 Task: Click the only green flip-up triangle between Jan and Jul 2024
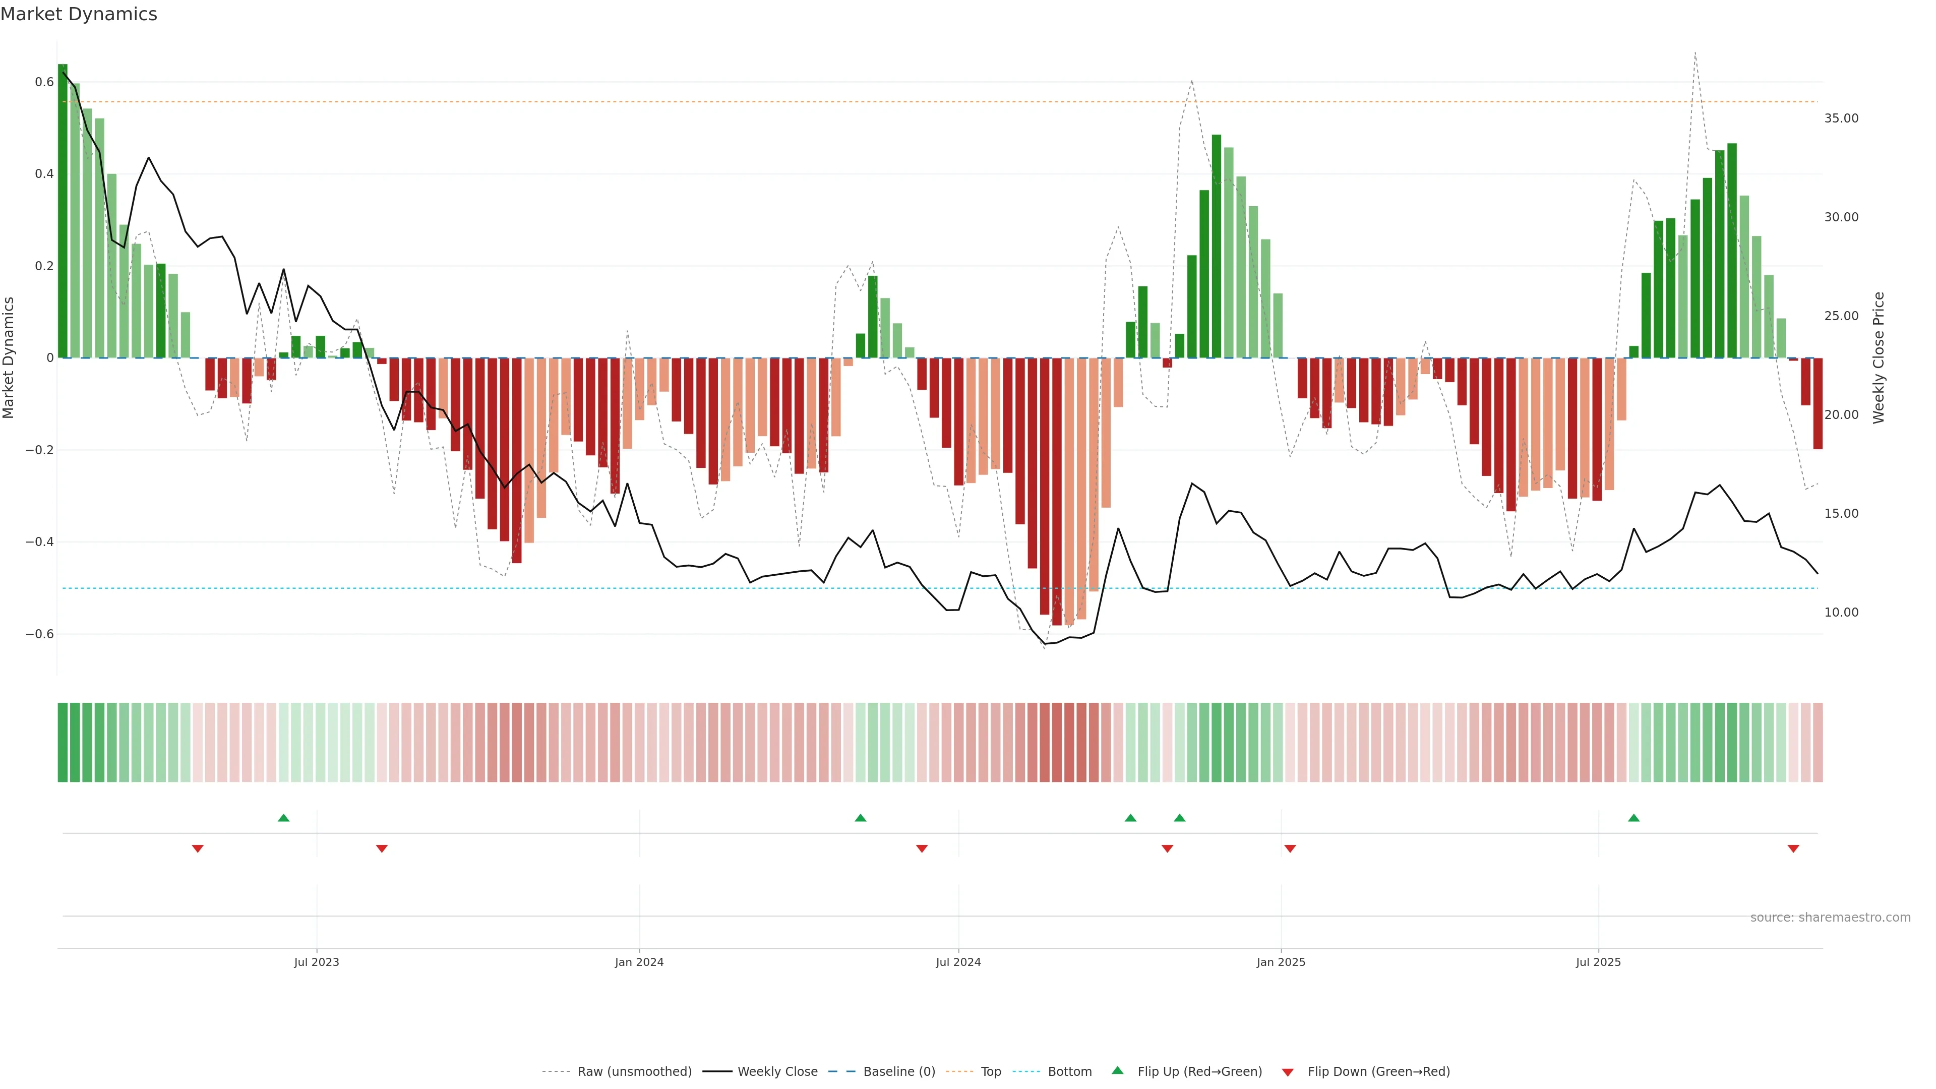point(861,818)
